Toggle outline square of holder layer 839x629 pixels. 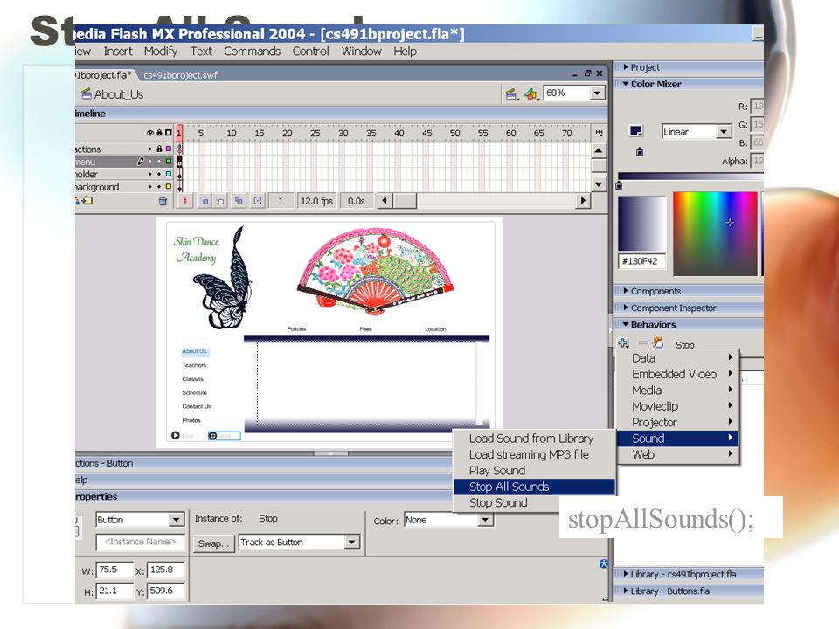[x=169, y=175]
